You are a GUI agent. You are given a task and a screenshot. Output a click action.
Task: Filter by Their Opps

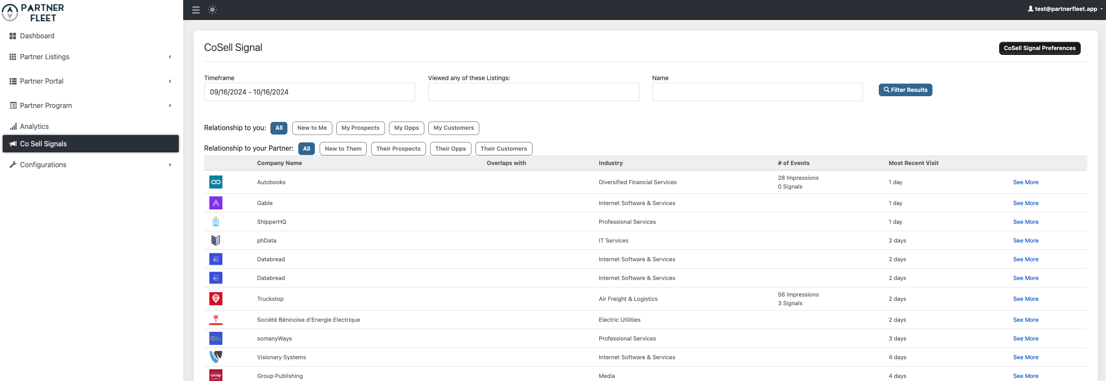click(451, 148)
